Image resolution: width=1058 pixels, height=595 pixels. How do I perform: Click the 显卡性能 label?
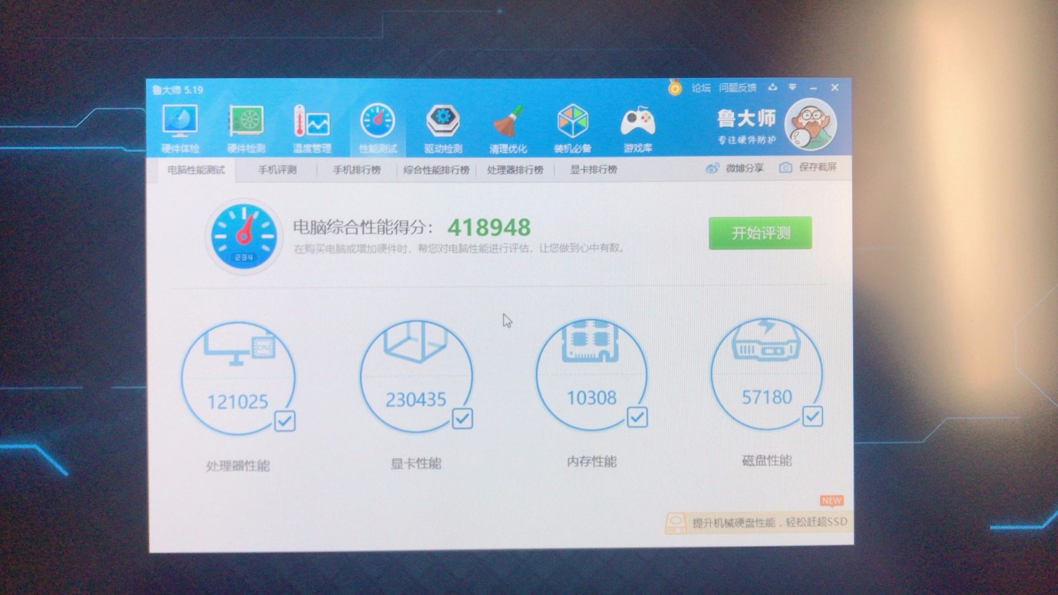[415, 463]
